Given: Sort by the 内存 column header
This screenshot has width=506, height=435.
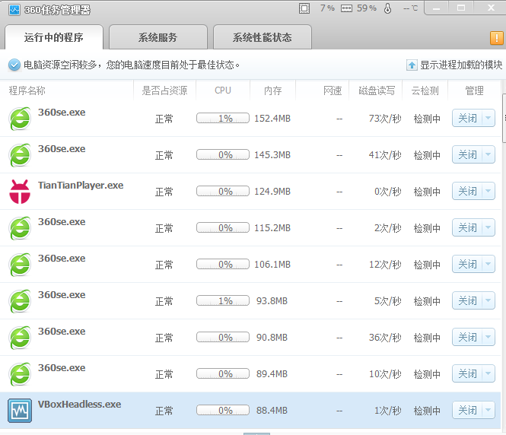Looking at the screenshot, I should [x=273, y=90].
